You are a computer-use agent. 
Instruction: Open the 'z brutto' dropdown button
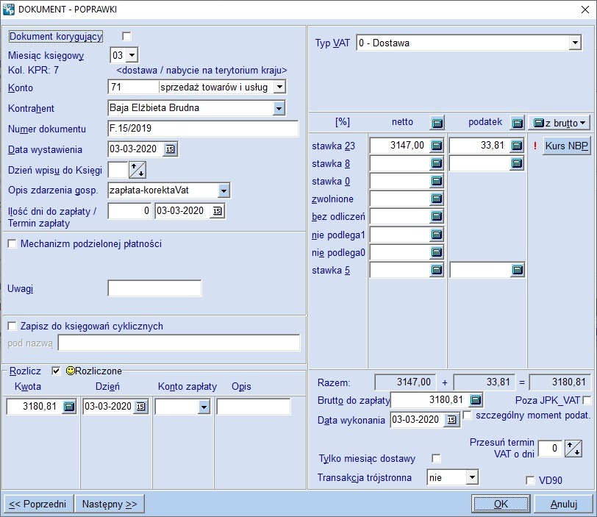pos(560,122)
